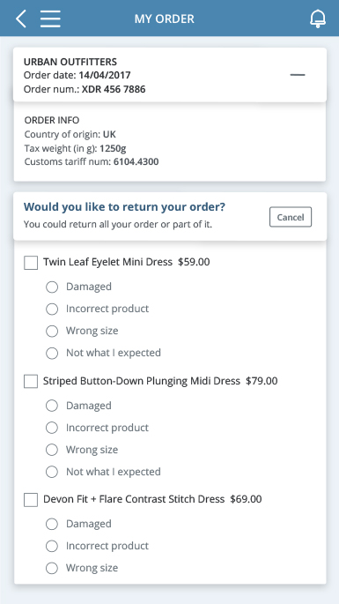The image size is (339, 604).
Task: Check the Devon Fit + Flare Contrast Stitch Dress
Action: coord(31,500)
